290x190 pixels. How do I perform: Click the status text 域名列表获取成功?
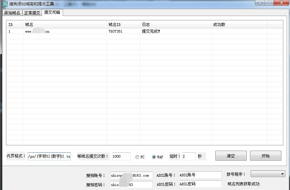click(243, 184)
